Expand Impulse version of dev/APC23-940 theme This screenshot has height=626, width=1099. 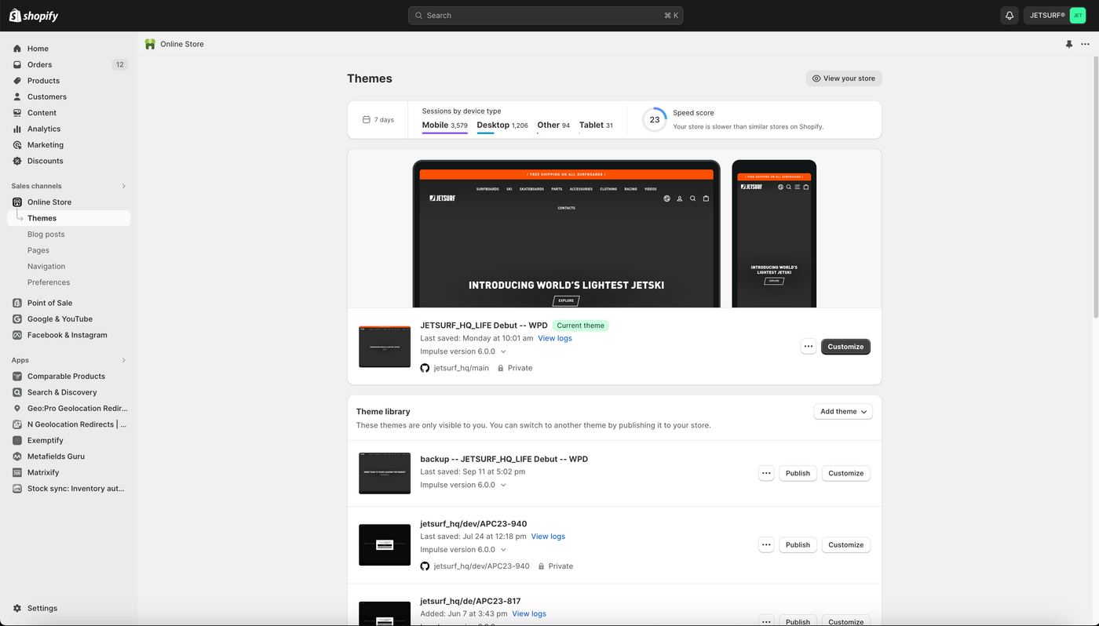pyautogui.click(x=503, y=550)
